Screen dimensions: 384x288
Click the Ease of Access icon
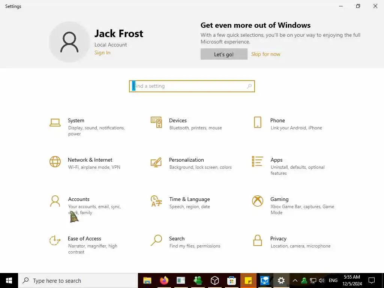coord(55,240)
